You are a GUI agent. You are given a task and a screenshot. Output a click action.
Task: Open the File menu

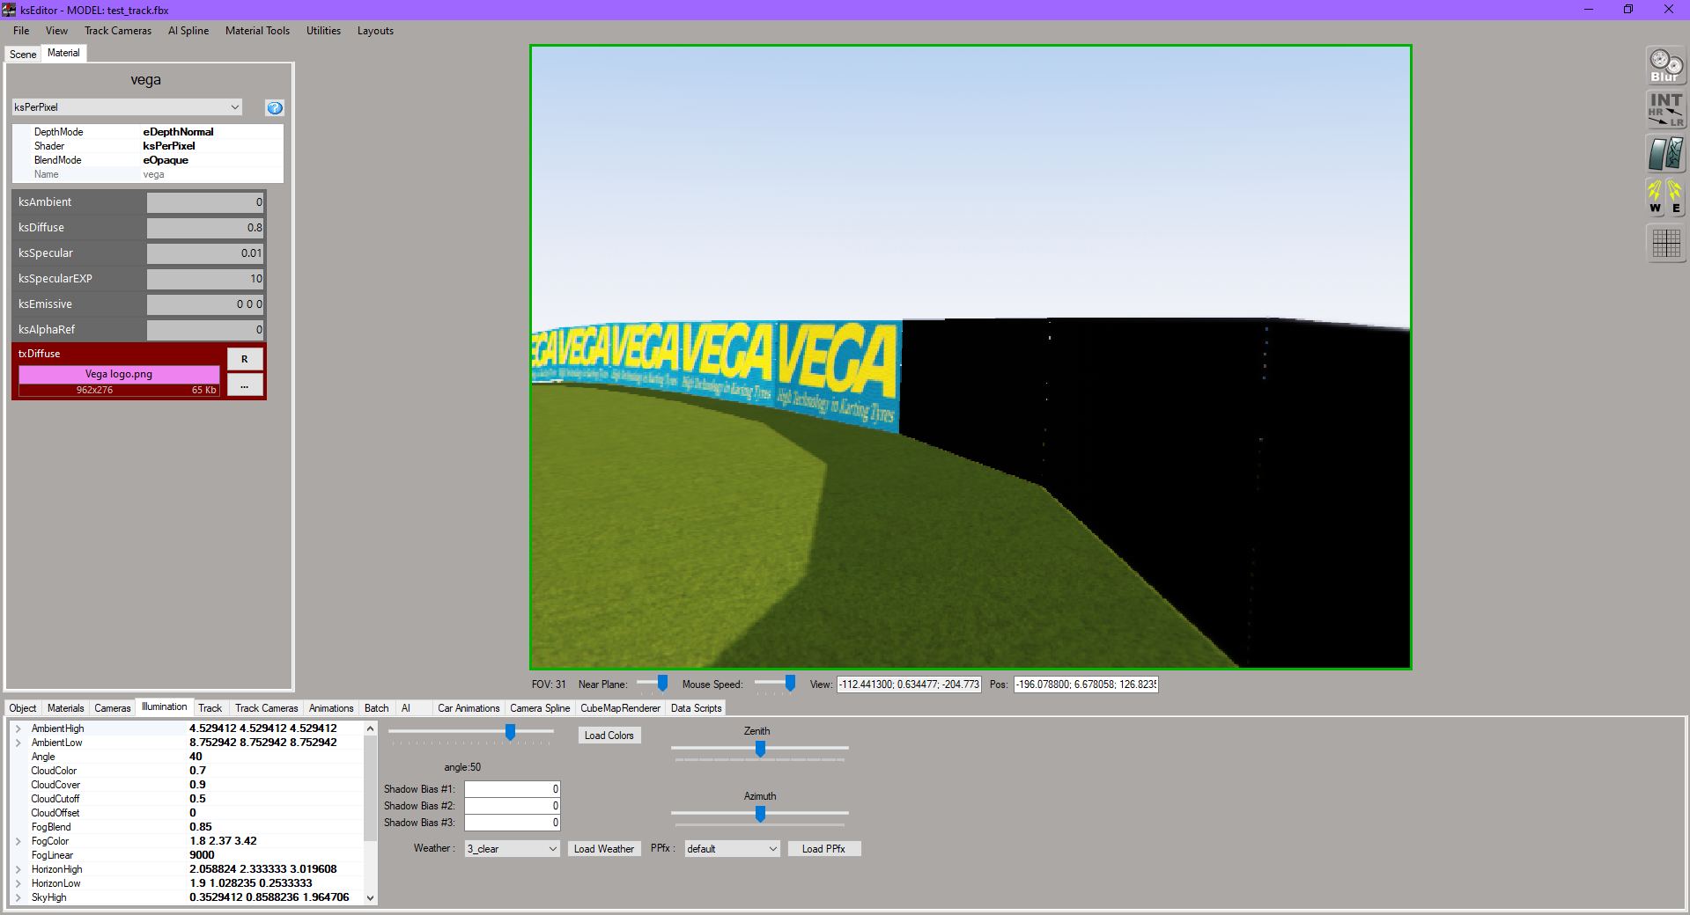[21, 31]
